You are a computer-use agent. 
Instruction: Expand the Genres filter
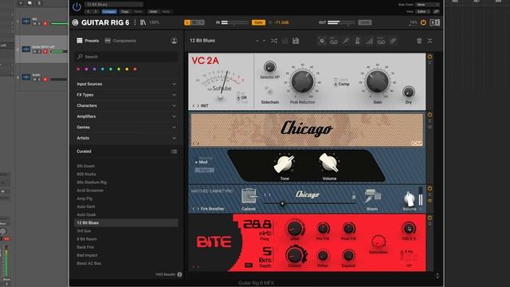[127, 128]
